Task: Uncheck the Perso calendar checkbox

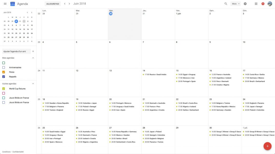Action: [4, 72]
